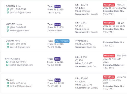Viewport: 127px width, 94px height.
Task: Copy kraford@gmail.com email icon
Action: [8, 31]
